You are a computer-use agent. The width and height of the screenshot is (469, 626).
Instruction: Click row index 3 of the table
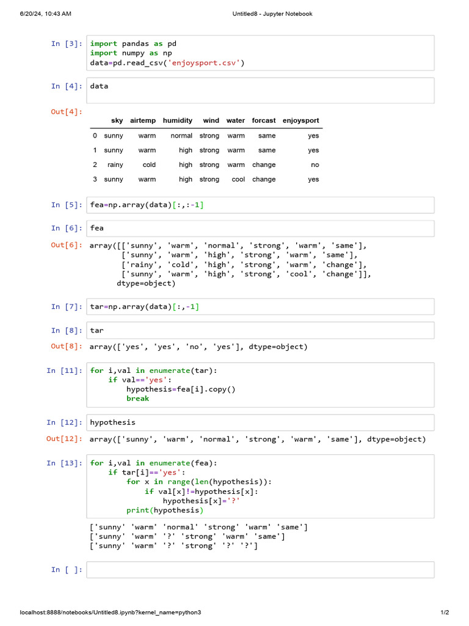[95, 179]
